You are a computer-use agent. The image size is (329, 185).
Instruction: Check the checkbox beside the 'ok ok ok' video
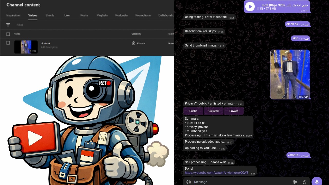(x=8, y=43)
